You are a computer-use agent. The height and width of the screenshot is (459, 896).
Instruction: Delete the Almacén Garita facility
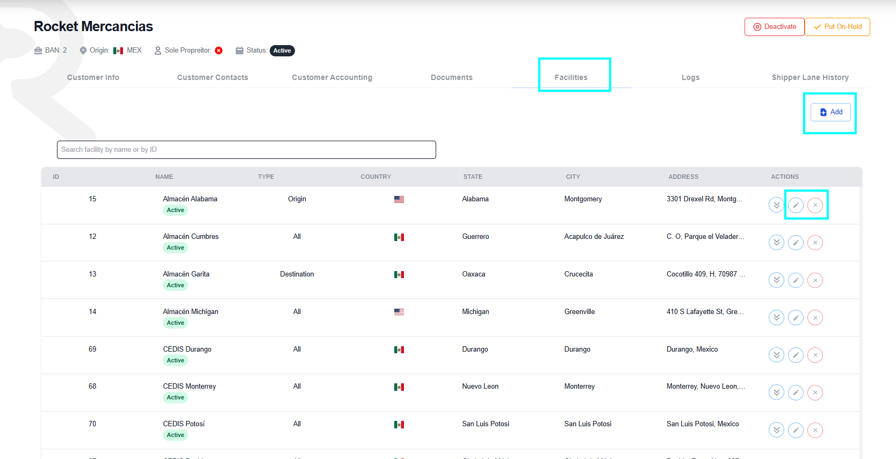[815, 280]
